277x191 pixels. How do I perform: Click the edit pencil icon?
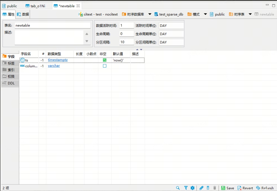pos(201,188)
